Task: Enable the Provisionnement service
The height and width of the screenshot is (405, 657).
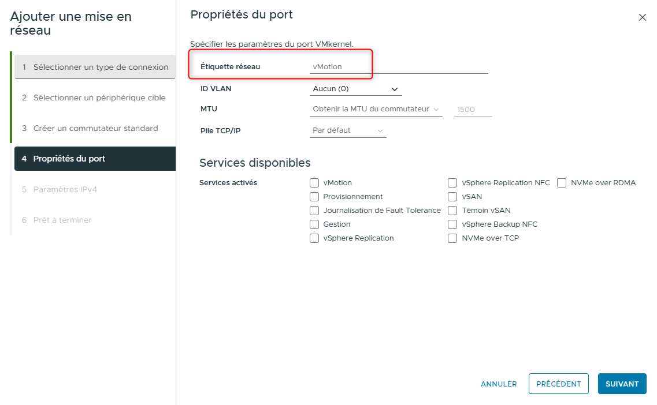Action: [314, 196]
